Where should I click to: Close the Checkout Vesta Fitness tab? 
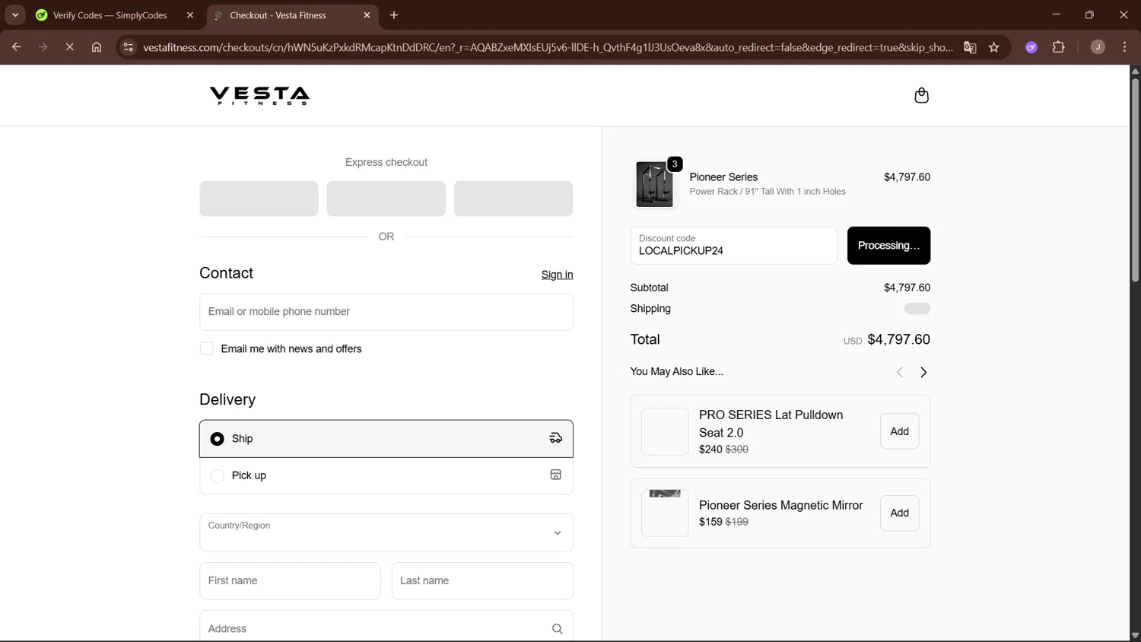click(367, 15)
